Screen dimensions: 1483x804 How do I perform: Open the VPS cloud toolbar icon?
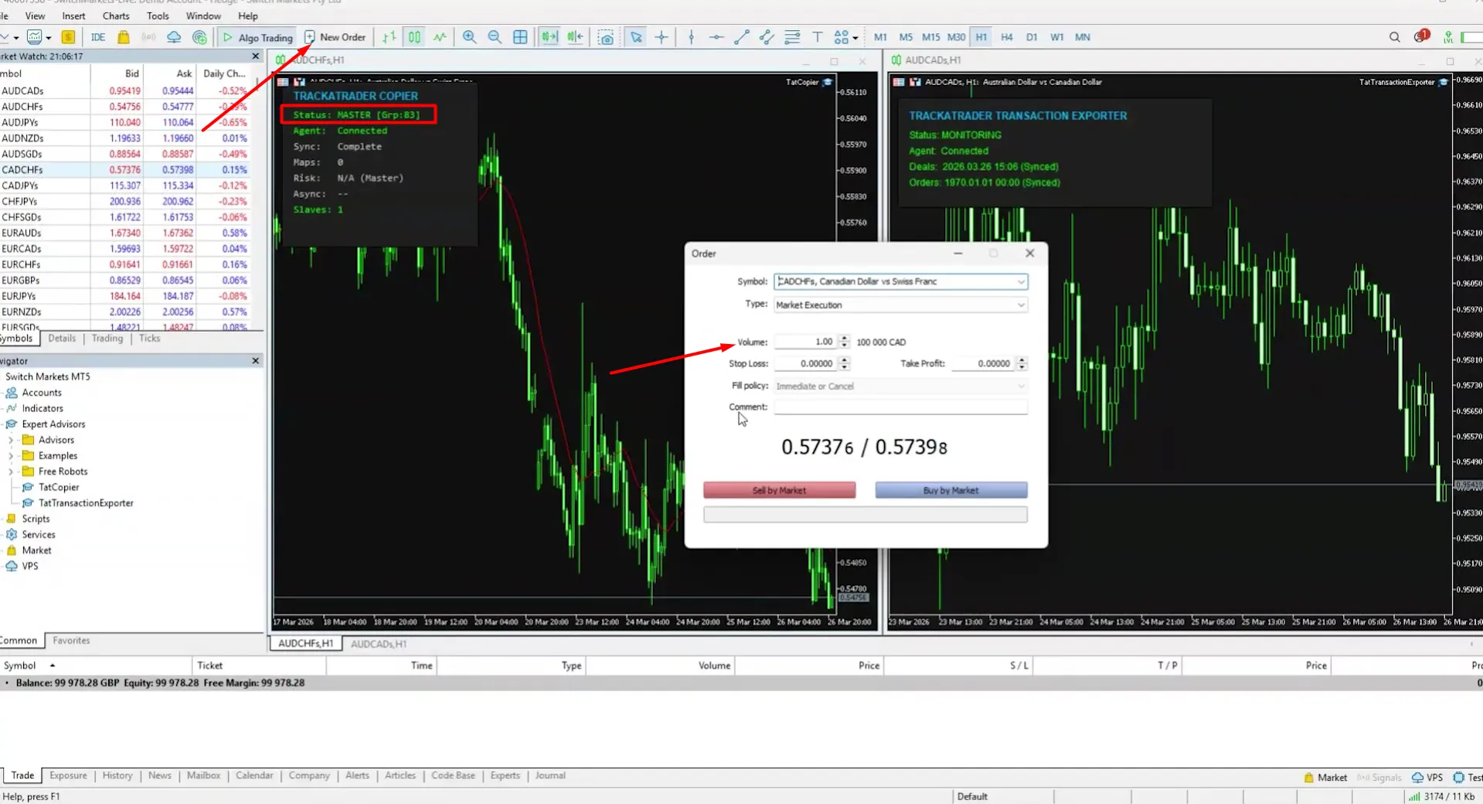pyautogui.click(x=174, y=37)
